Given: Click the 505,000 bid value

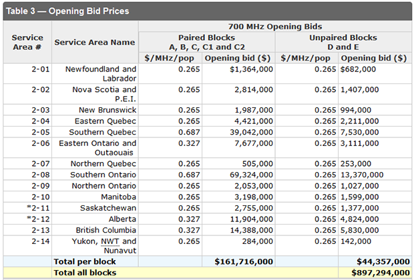Looking at the screenshot, I should (x=258, y=164).
